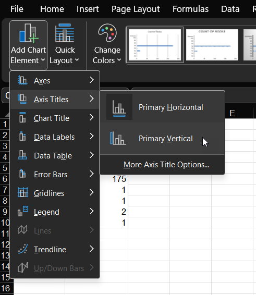
Task: Click the Trendline icon in menu
Action: click(23, 249)
